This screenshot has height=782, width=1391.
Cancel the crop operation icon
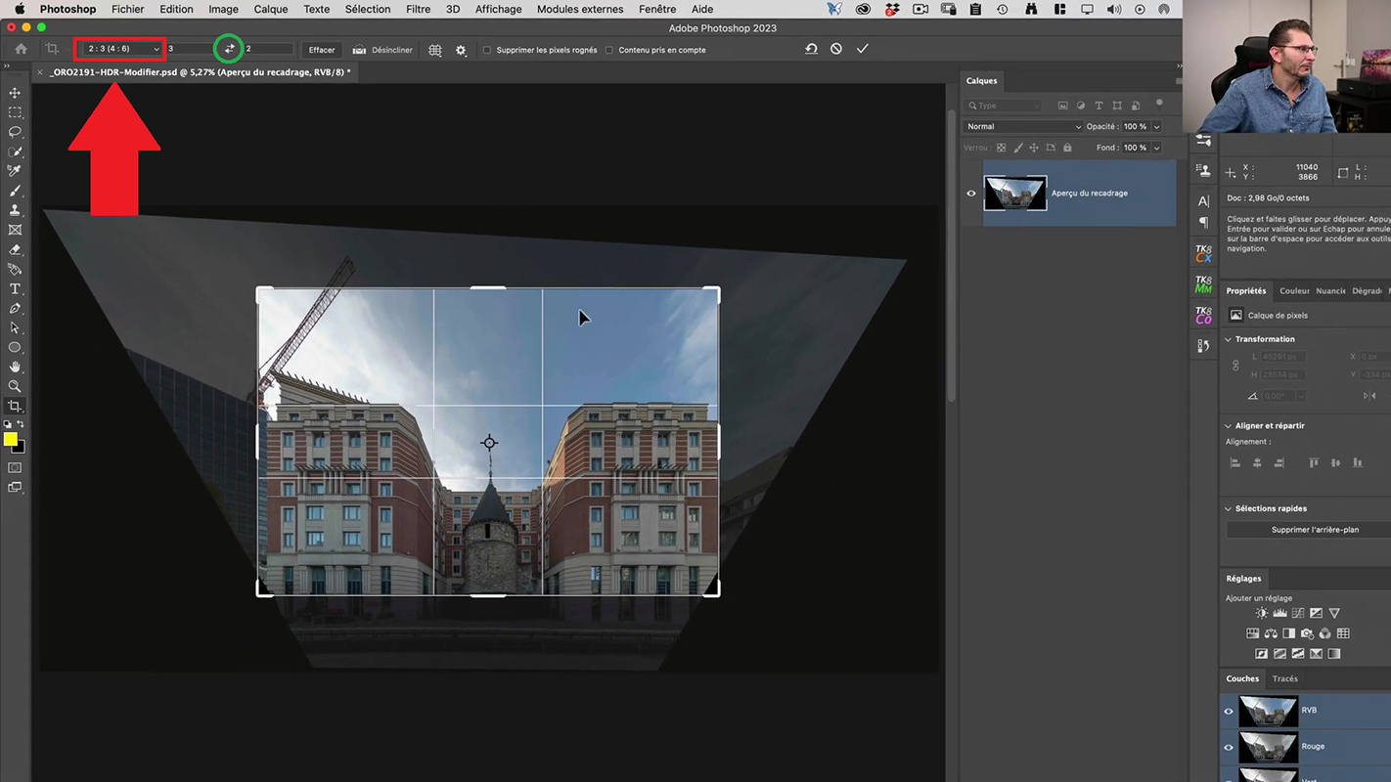(x=836, y=49)
